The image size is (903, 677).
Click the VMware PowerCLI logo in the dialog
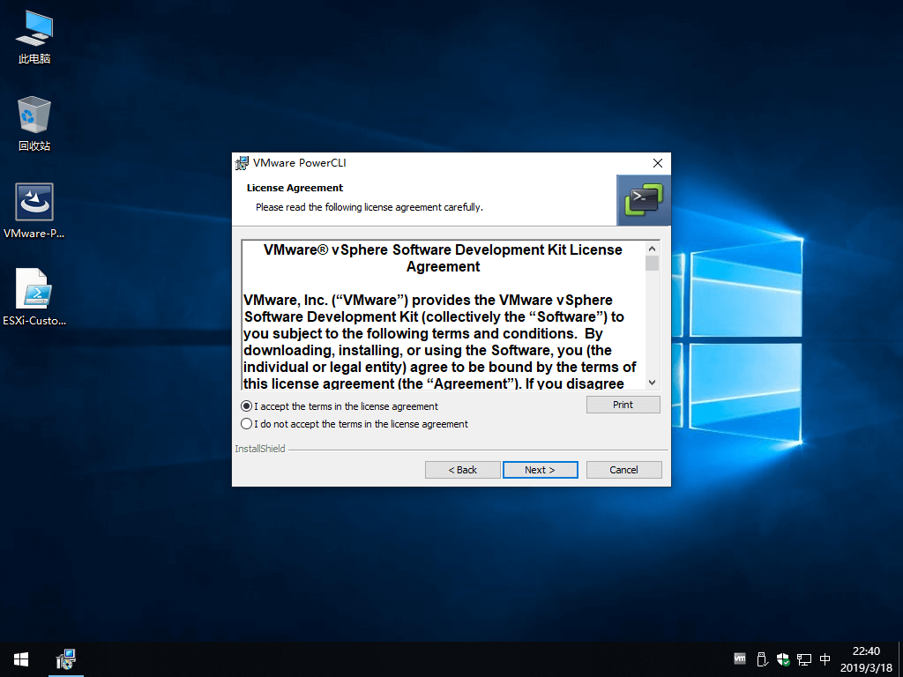pyautogui.click(x=643, y=200)
